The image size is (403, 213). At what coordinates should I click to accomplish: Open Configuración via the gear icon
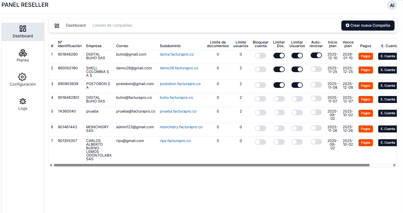click(x=23, y=77)
